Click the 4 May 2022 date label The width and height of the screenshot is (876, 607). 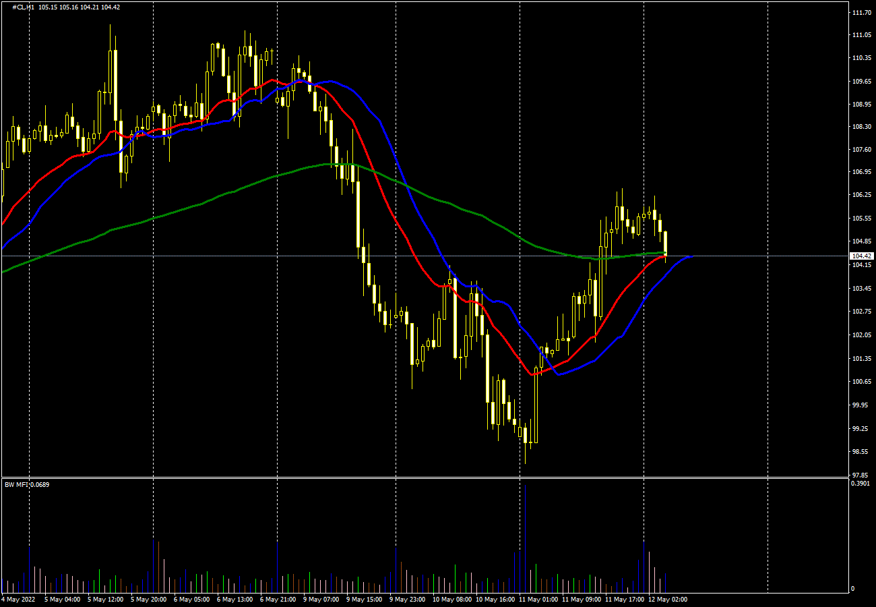(18, 599)
